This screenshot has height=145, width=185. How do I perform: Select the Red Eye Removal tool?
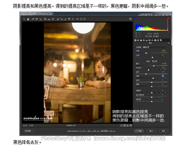click(x=61, y=19)
